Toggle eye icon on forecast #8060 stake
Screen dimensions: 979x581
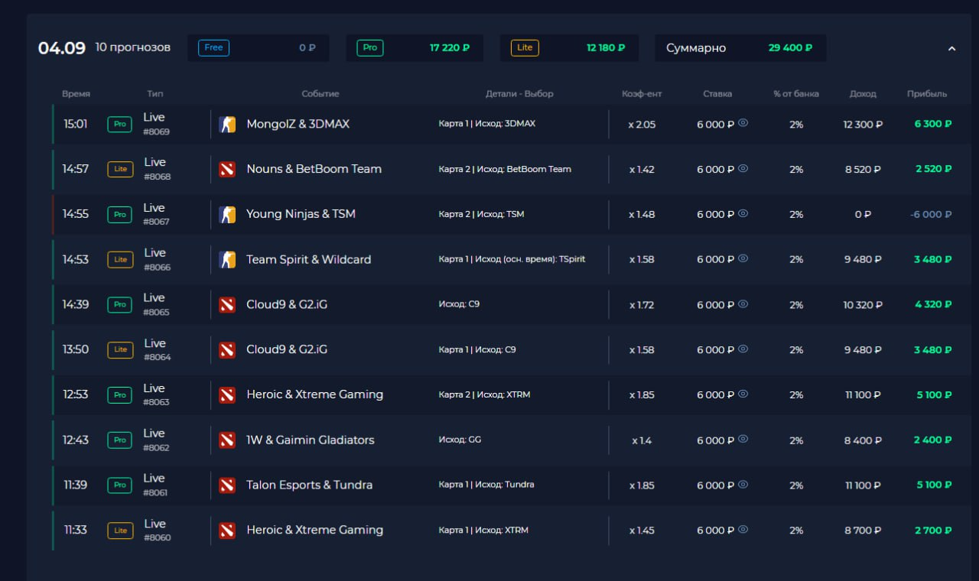coord(743,529)
